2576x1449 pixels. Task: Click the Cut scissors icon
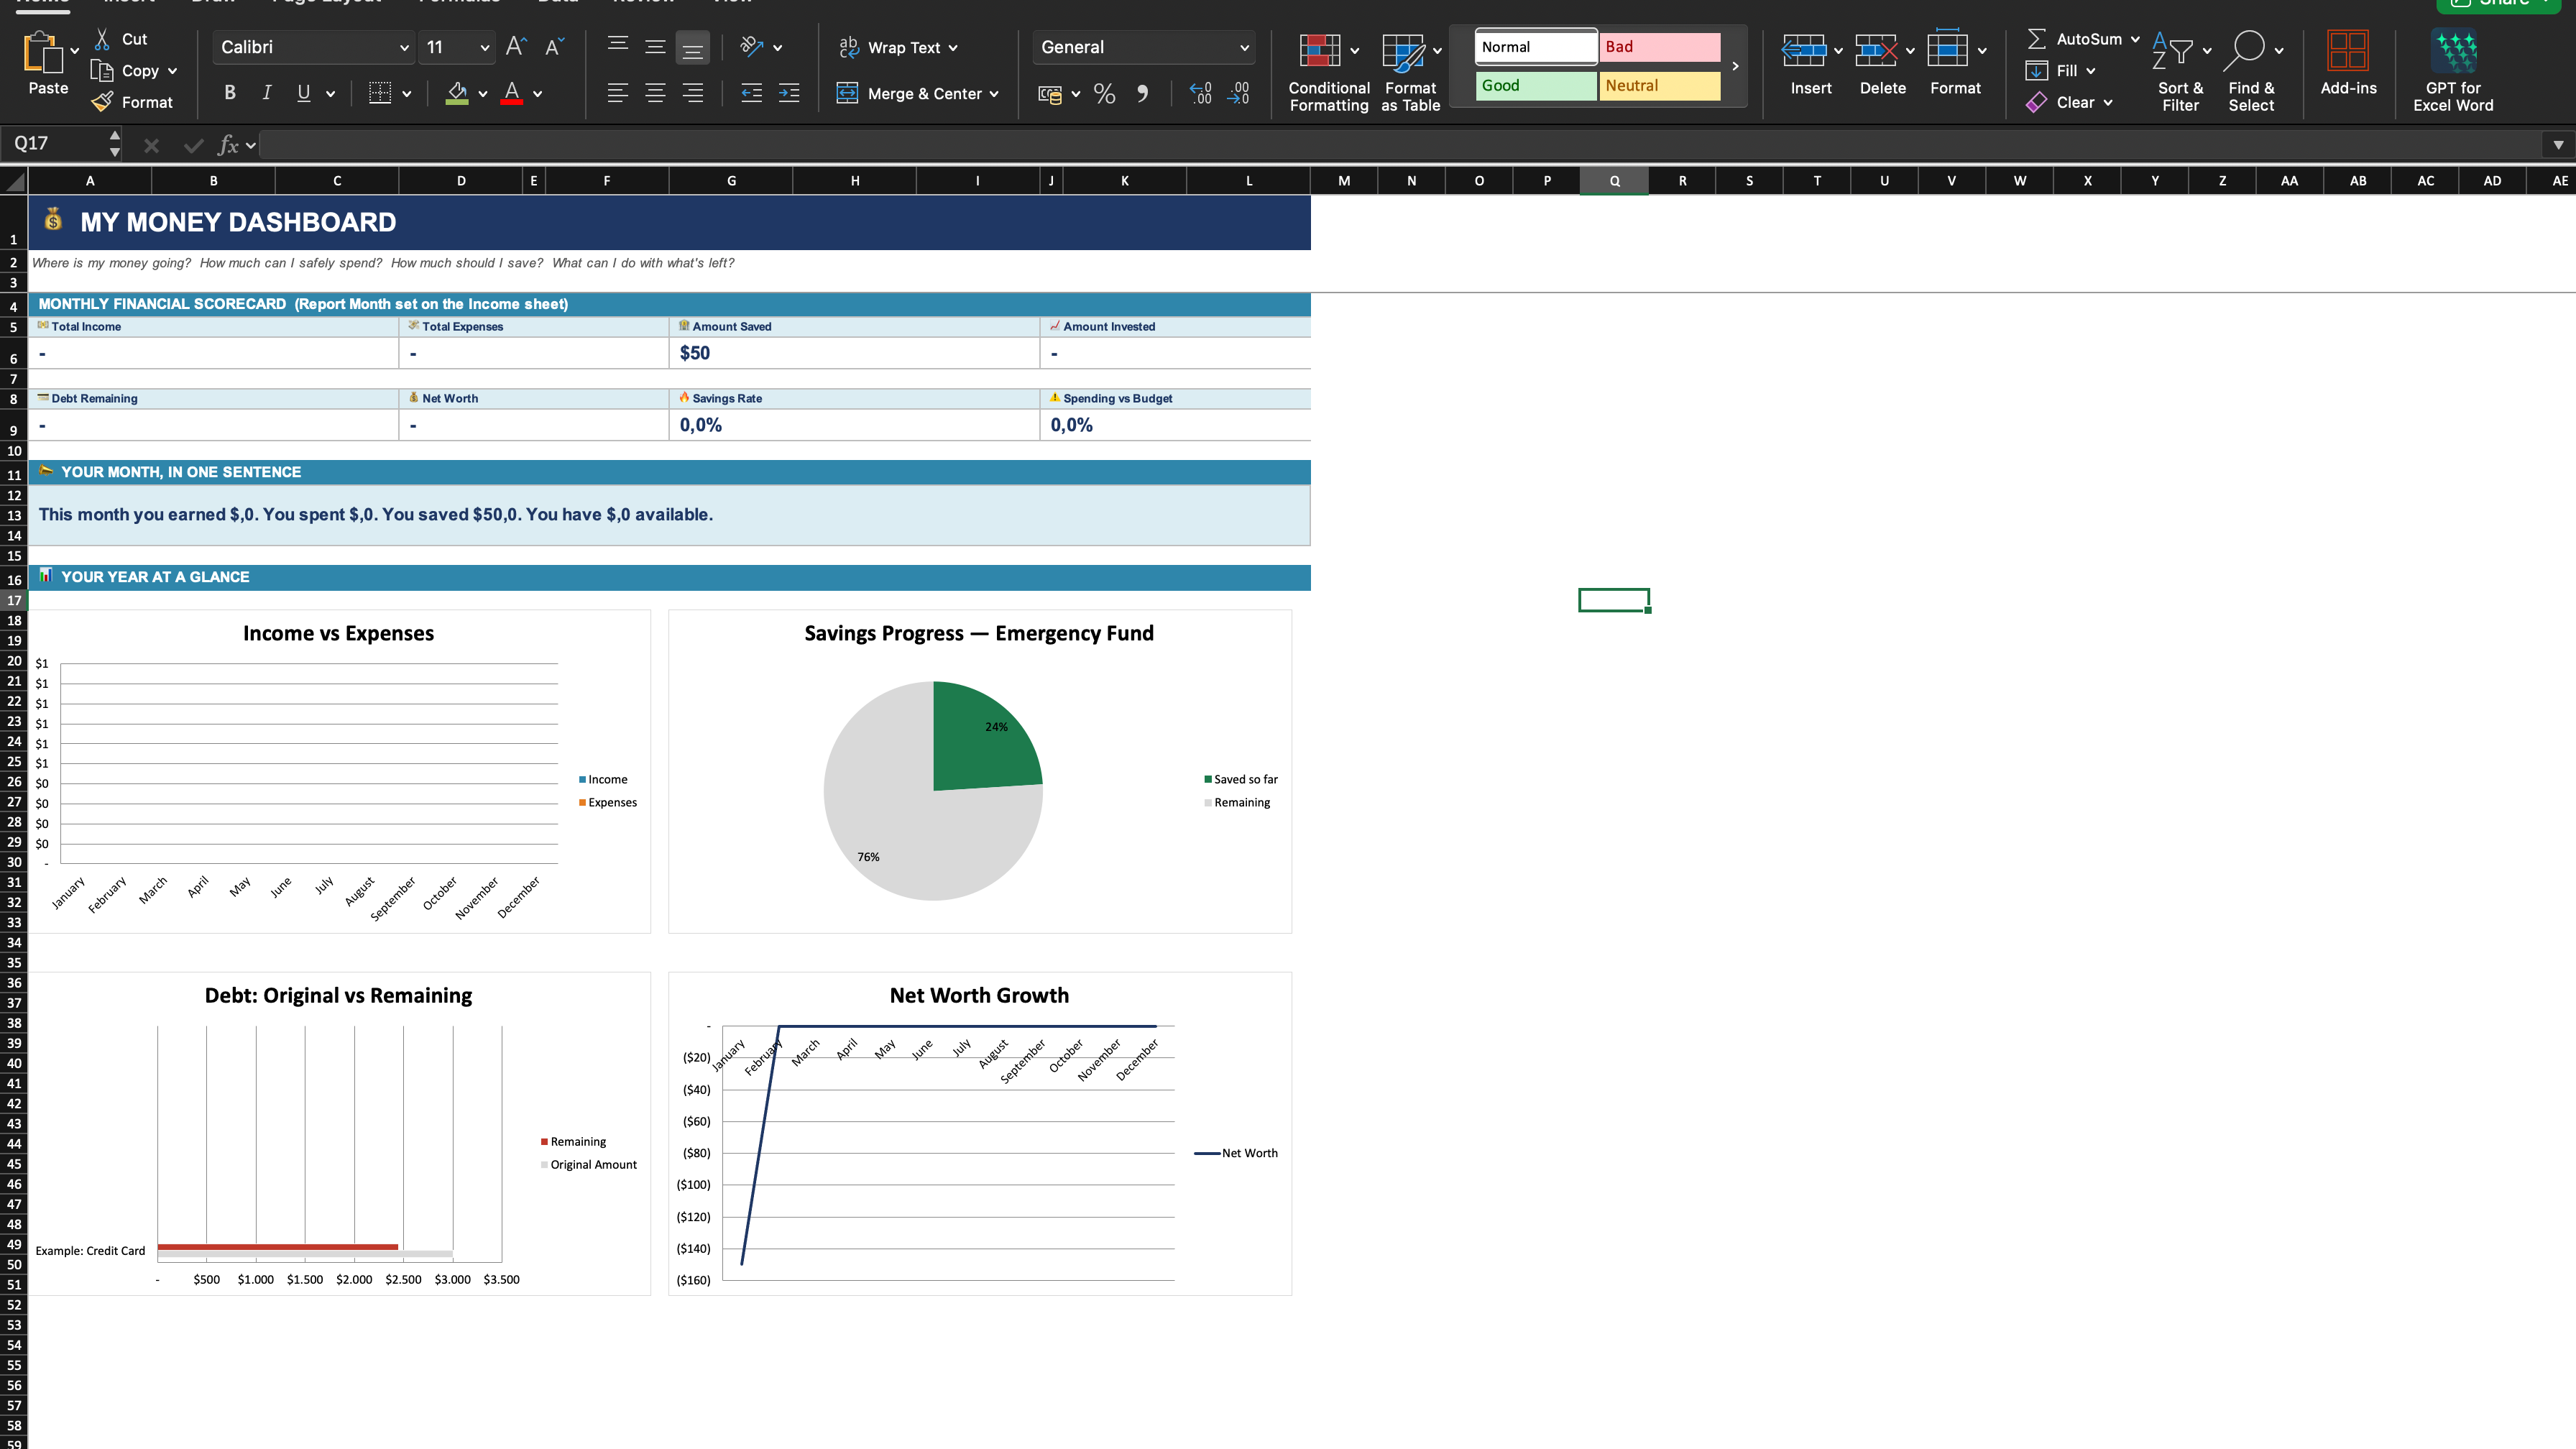(x=102, y=39)
